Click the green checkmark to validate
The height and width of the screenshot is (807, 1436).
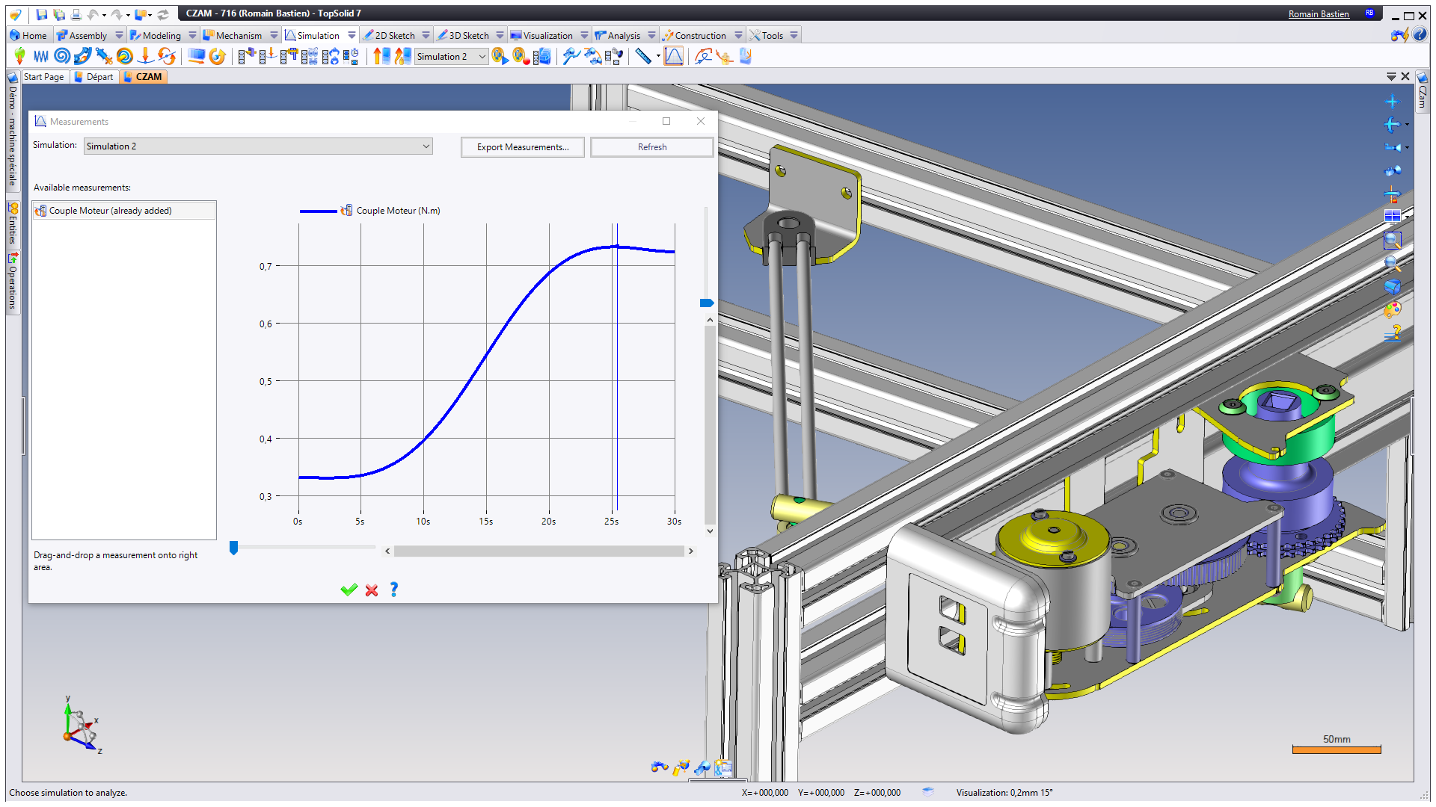349,590
